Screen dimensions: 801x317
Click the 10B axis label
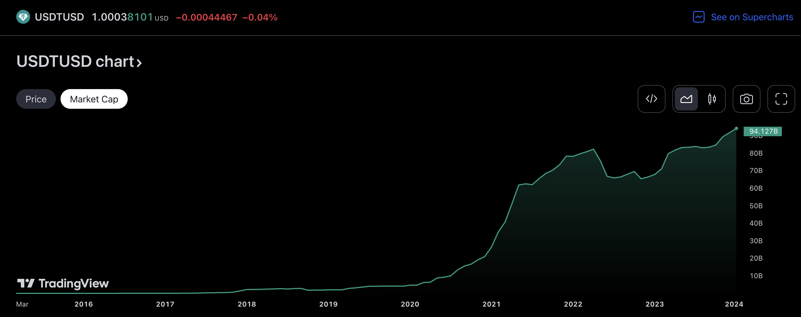[756, 276]
